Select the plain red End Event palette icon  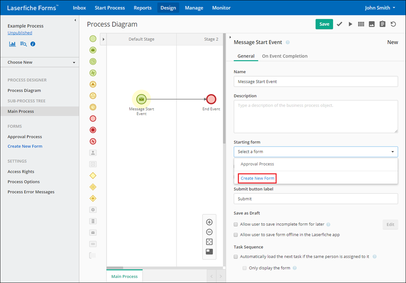(x=93, y=118)
